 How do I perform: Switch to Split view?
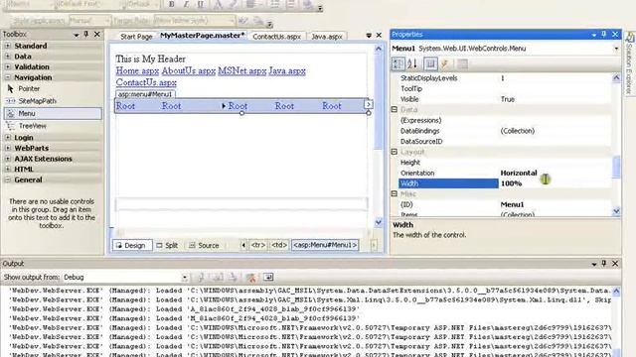tap(168, 245)
